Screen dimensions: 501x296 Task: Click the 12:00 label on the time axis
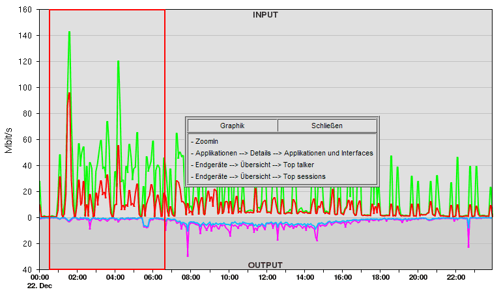[267, 276]
